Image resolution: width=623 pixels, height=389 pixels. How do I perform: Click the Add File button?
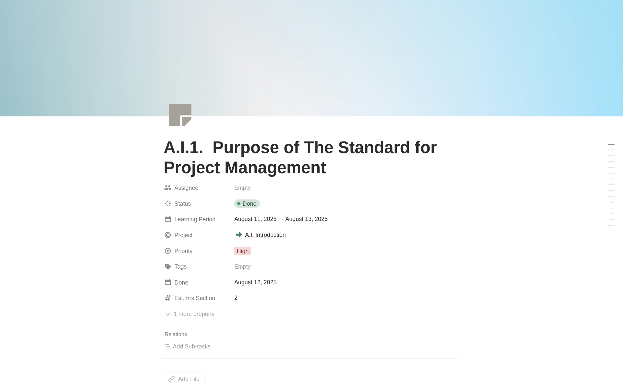(x=184, y=379)
